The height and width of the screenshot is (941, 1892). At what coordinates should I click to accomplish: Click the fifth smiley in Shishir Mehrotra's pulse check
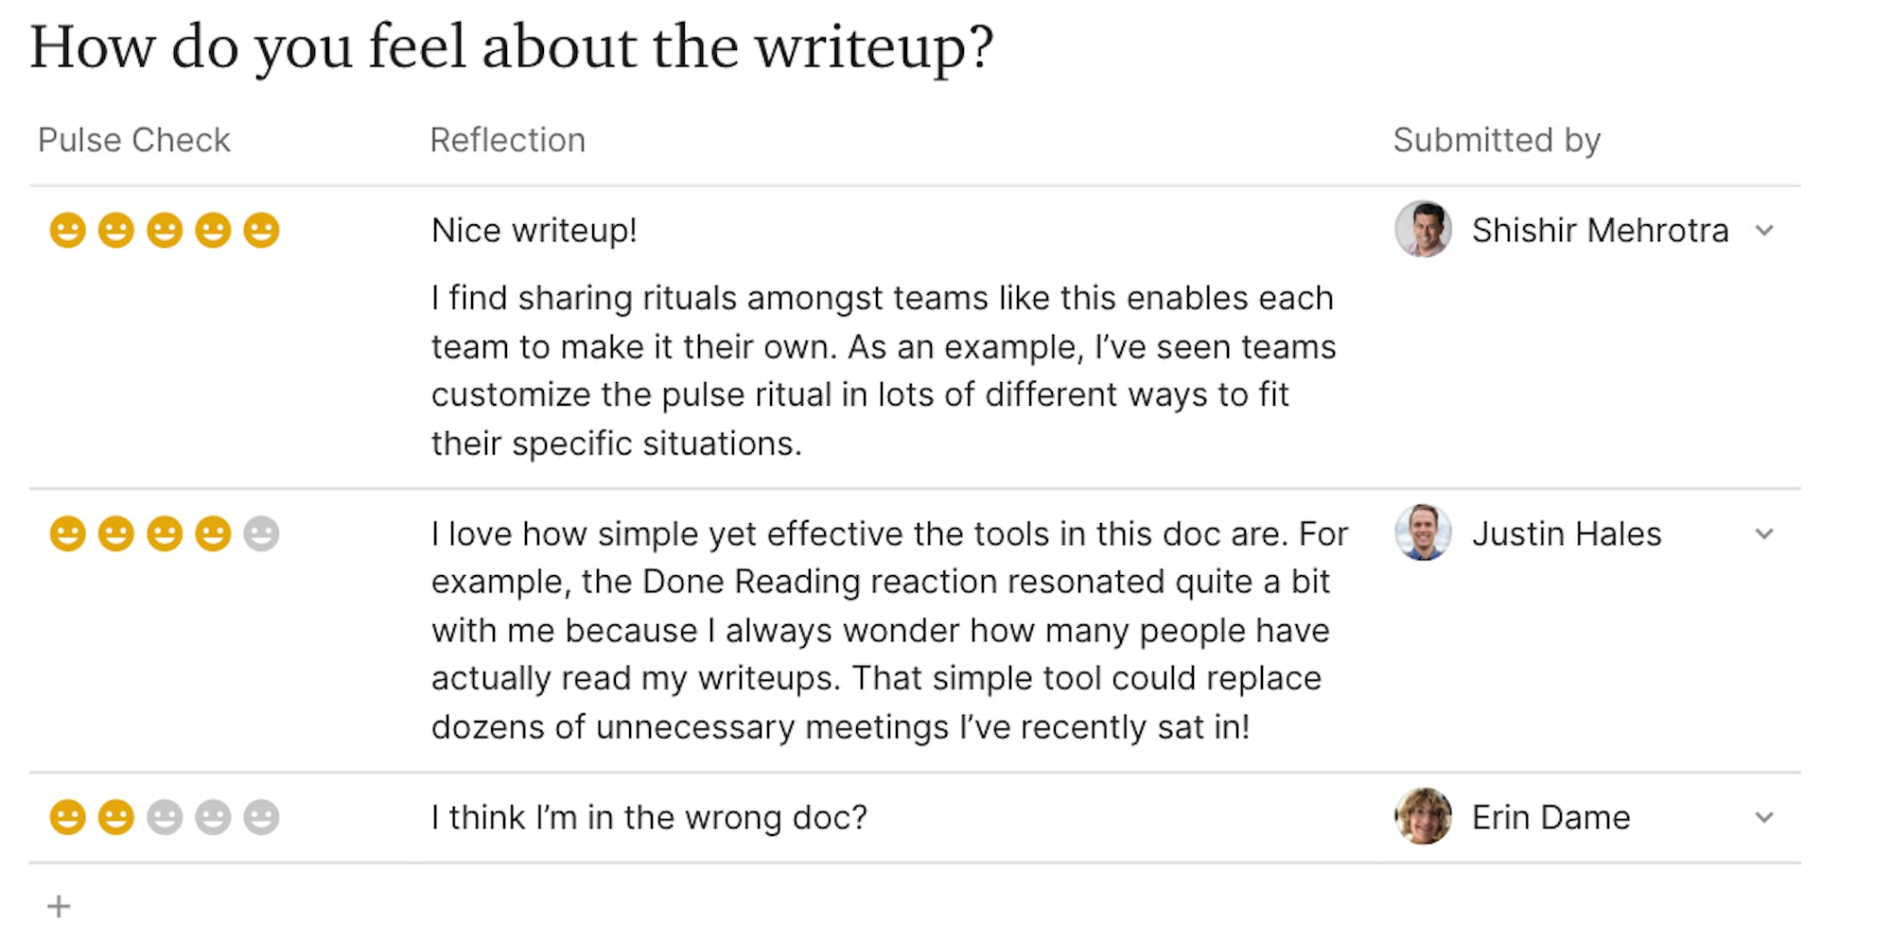click(x=261, y=231)
